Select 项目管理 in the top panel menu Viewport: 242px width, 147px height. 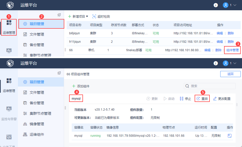coord(41,24)
